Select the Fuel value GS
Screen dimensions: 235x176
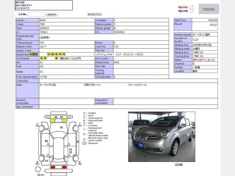point(41,66)
